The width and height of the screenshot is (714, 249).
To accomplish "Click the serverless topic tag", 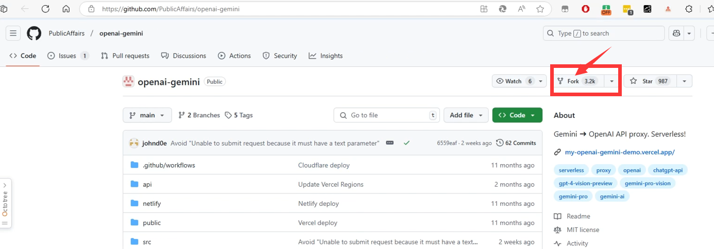I will coord(571,170).
